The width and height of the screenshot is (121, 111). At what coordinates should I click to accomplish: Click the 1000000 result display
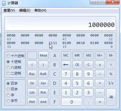[60, 23]
